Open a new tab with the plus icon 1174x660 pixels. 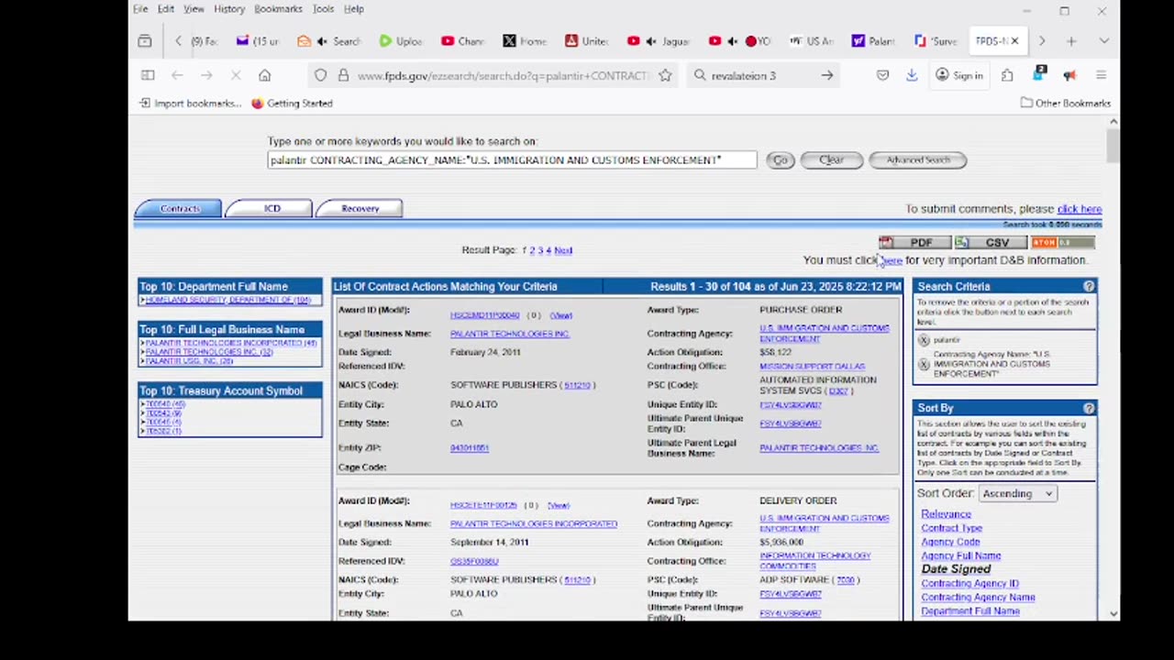point(1070,41)
